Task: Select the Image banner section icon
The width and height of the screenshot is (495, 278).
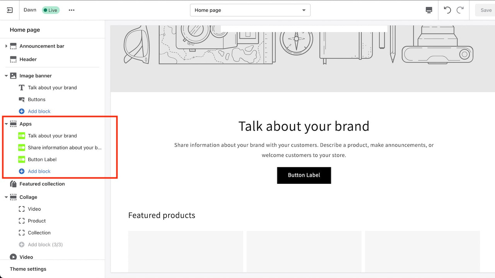Action: tap(13, 76)
